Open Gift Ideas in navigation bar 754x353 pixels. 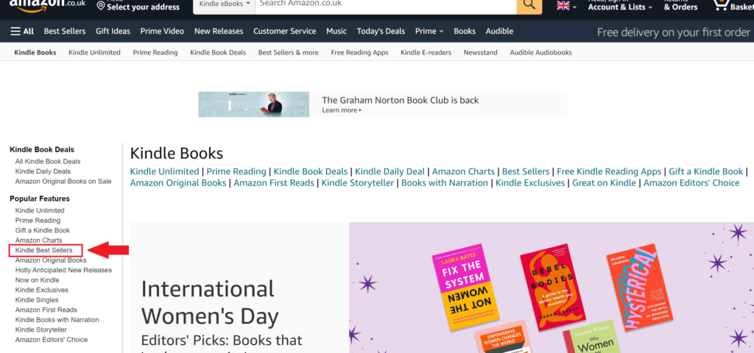click(x=113, y=31)
